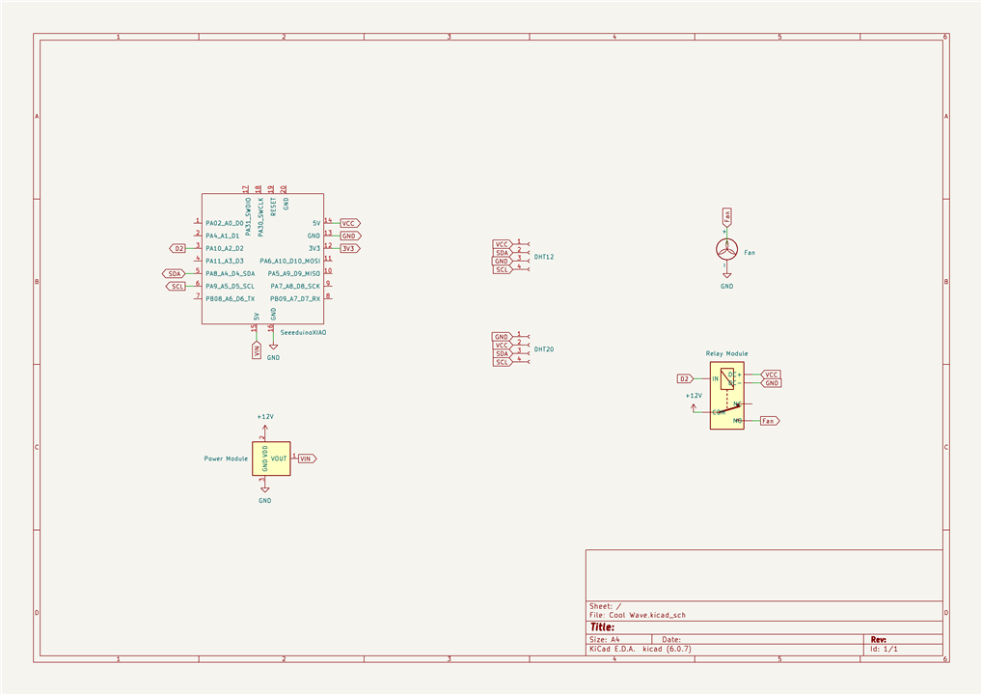
Task: Click pin name PA4_A1_D1
Action: point(222,236)
